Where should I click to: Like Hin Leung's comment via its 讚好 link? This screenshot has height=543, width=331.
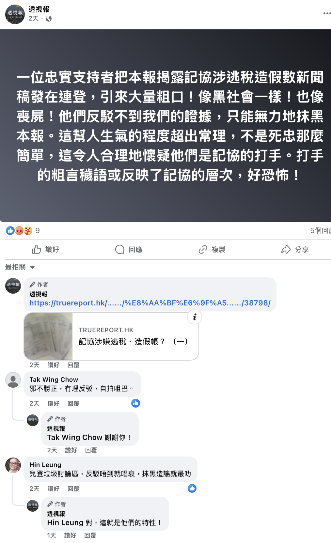pyautogui.click(x=53, y=489)
